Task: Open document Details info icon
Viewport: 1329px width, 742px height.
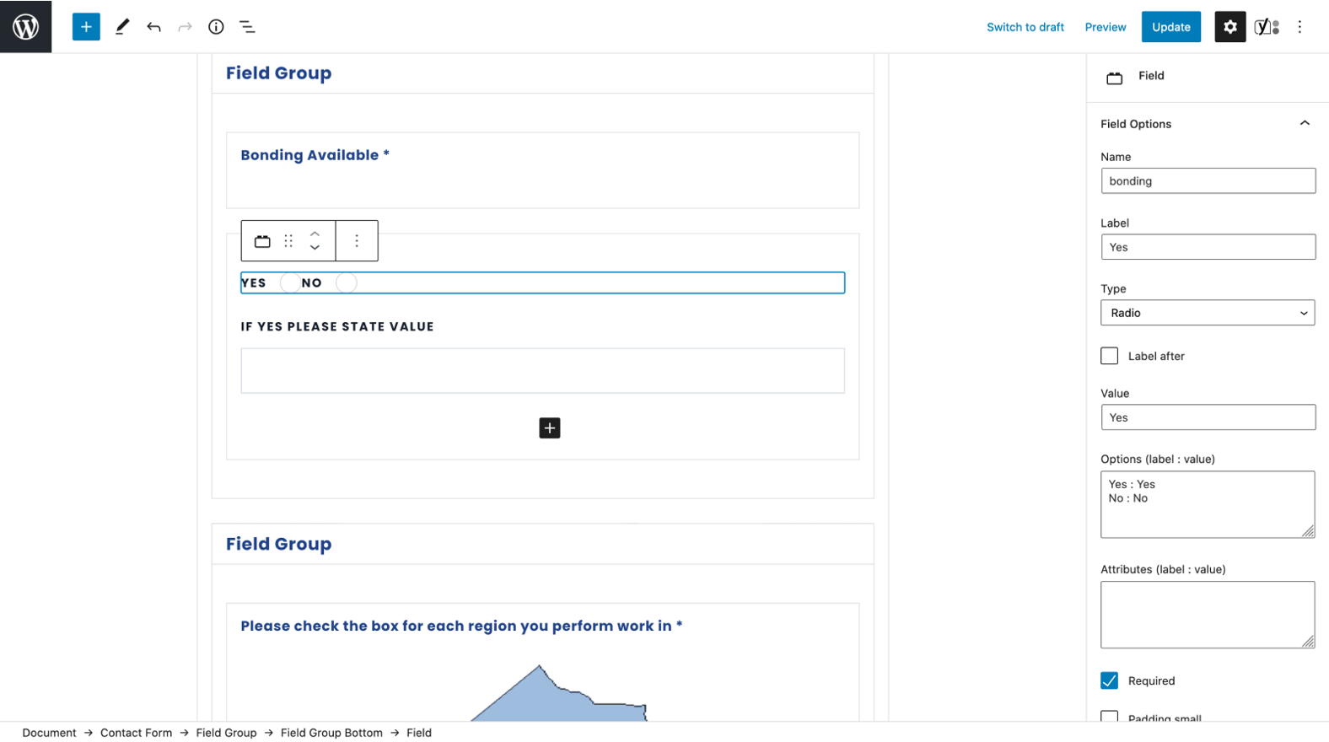Action: pyautogui.click(x=216, y=27)
